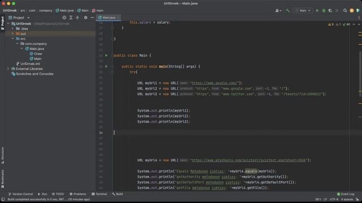Build project with the hammer icon
362x203 pixels.
[x=288, y=11]
